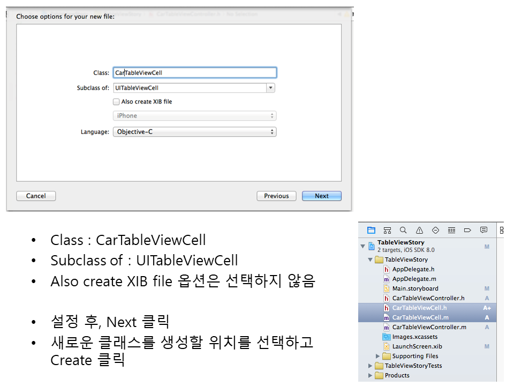Viewport: 514px width, 386px height.
Task: Select the Debug navigator icon
Action: [x=451, y=230]
